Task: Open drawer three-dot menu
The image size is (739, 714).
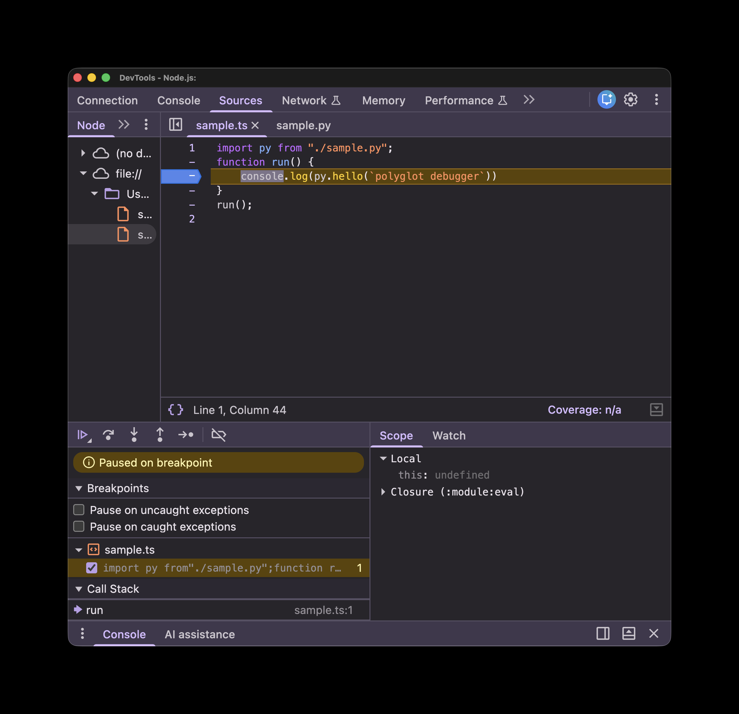Action: [x=82, y=633]
